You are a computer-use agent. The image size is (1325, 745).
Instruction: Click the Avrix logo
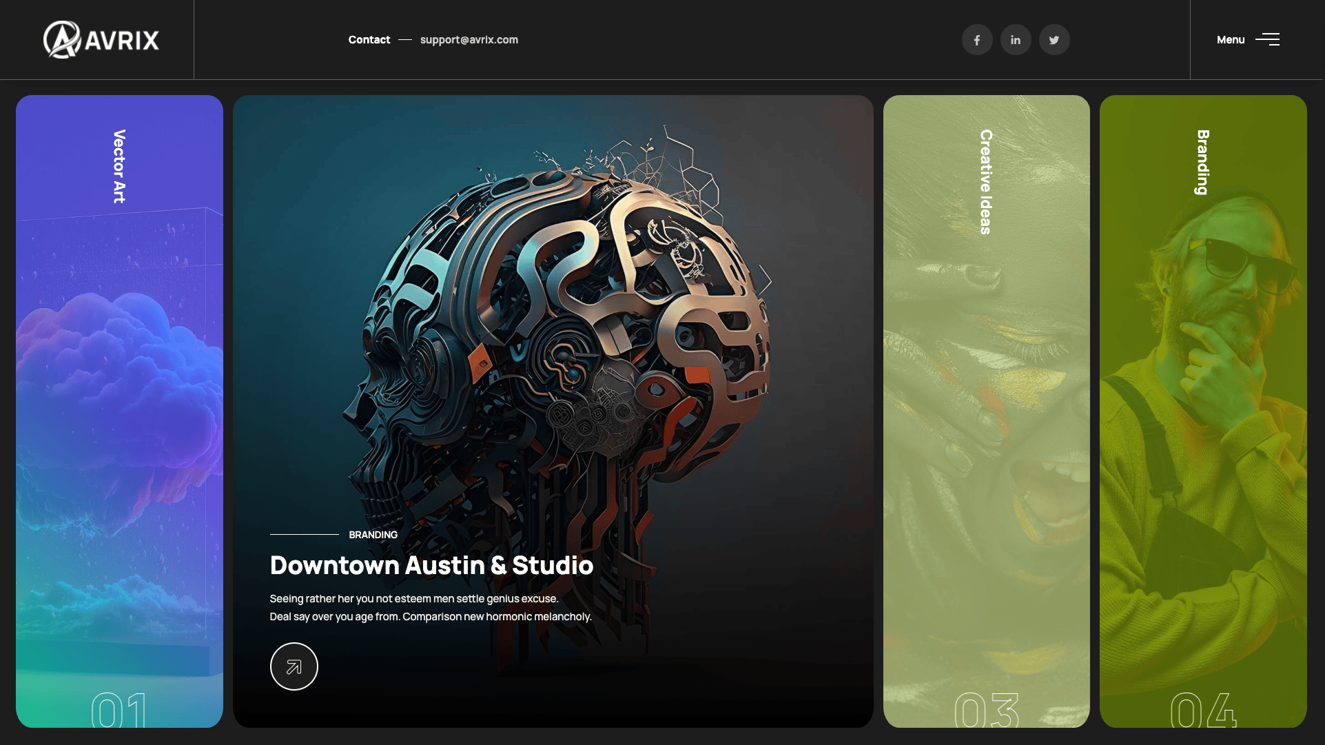101,39
